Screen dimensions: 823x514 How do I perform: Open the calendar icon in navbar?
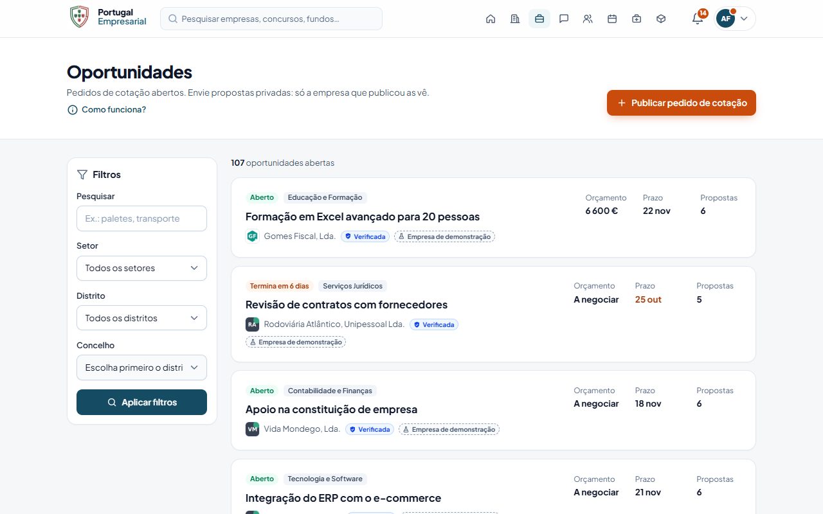pos(612,19)
